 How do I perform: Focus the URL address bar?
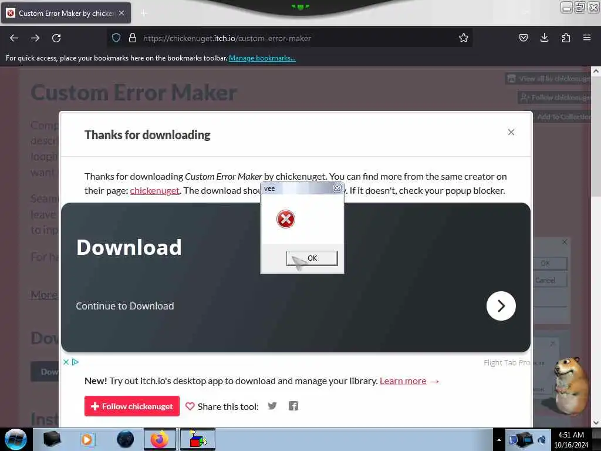click(x=291, y=38)
